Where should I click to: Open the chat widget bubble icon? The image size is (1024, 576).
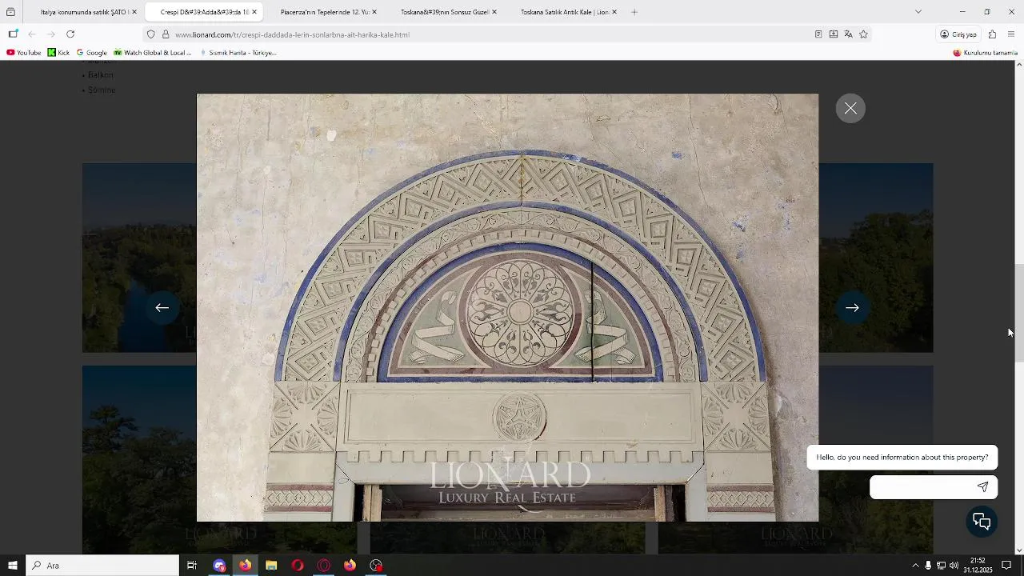[x=982, y=522]
